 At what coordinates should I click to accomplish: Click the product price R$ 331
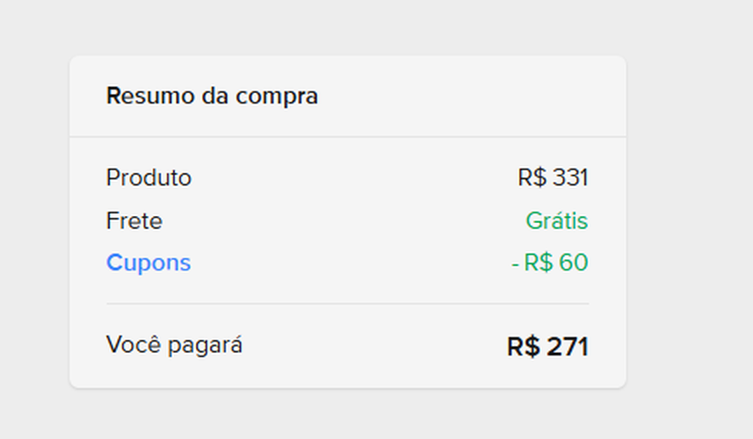click(553, 178)
